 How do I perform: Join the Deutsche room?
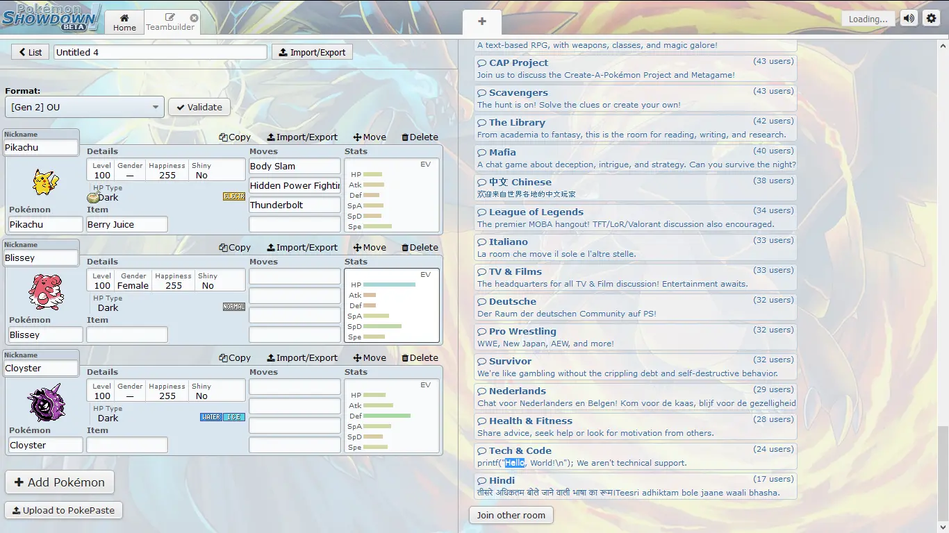click(635, 307)
